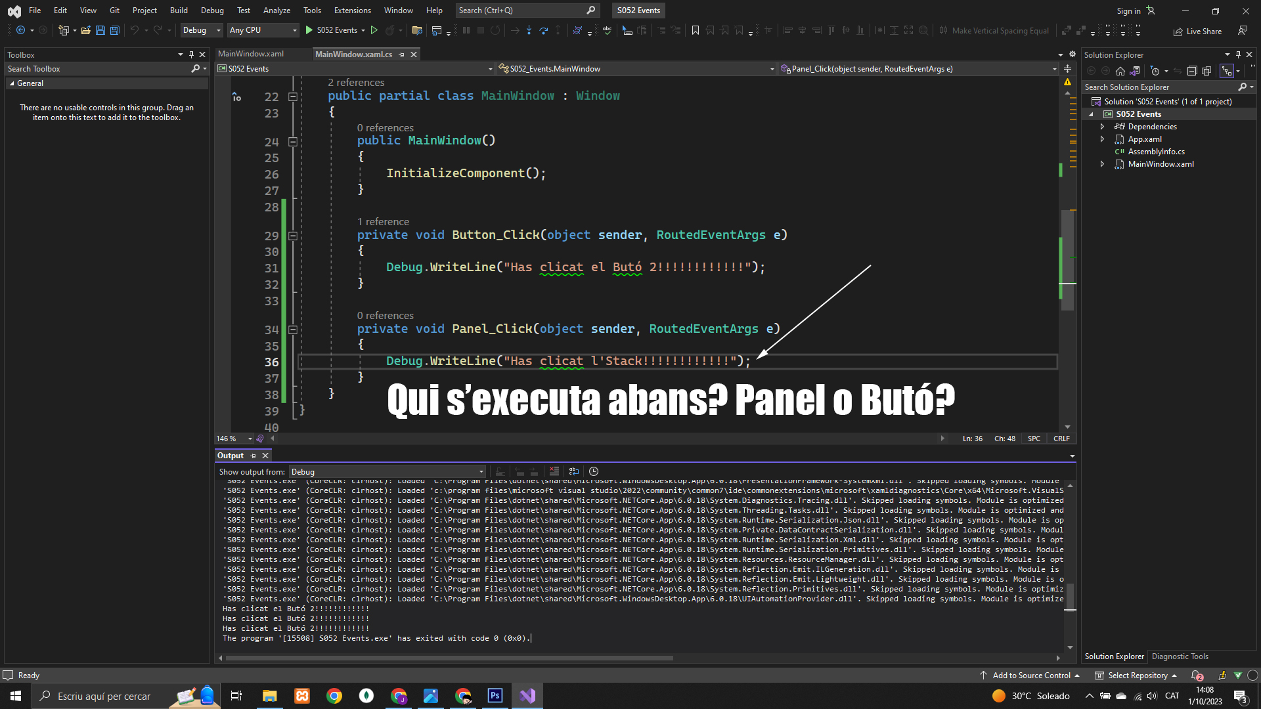Open Photoshop from the Windows taskbar
Viewport: 1261px width, 709px height.
point(495,696)
